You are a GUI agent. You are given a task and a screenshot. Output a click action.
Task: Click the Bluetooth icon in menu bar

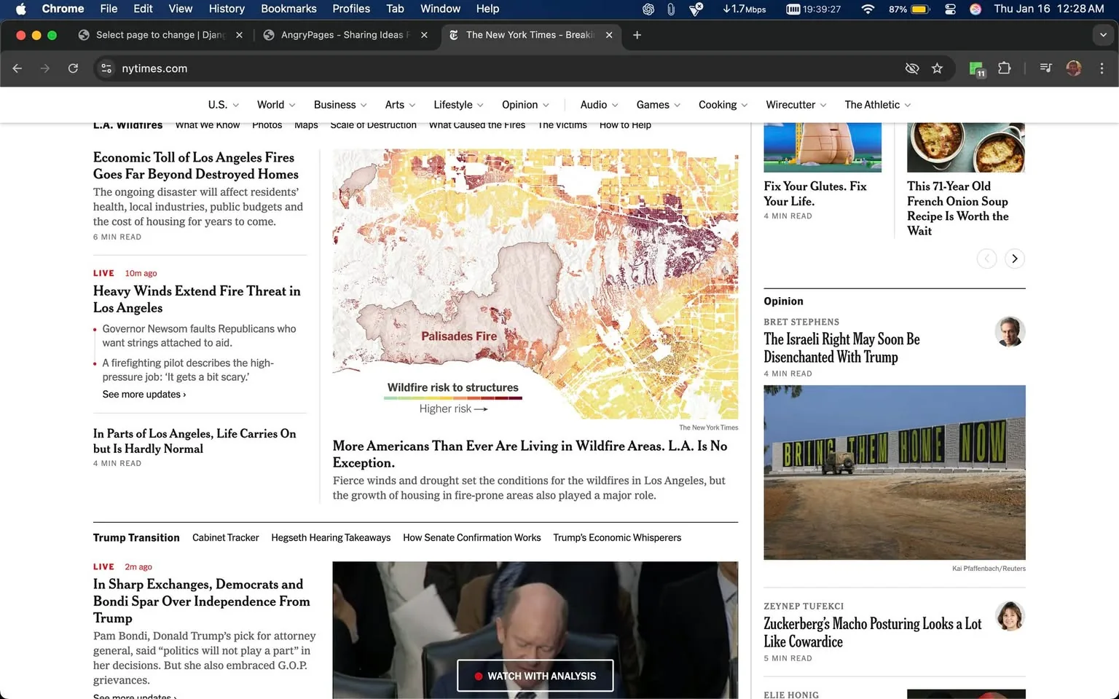671,9
